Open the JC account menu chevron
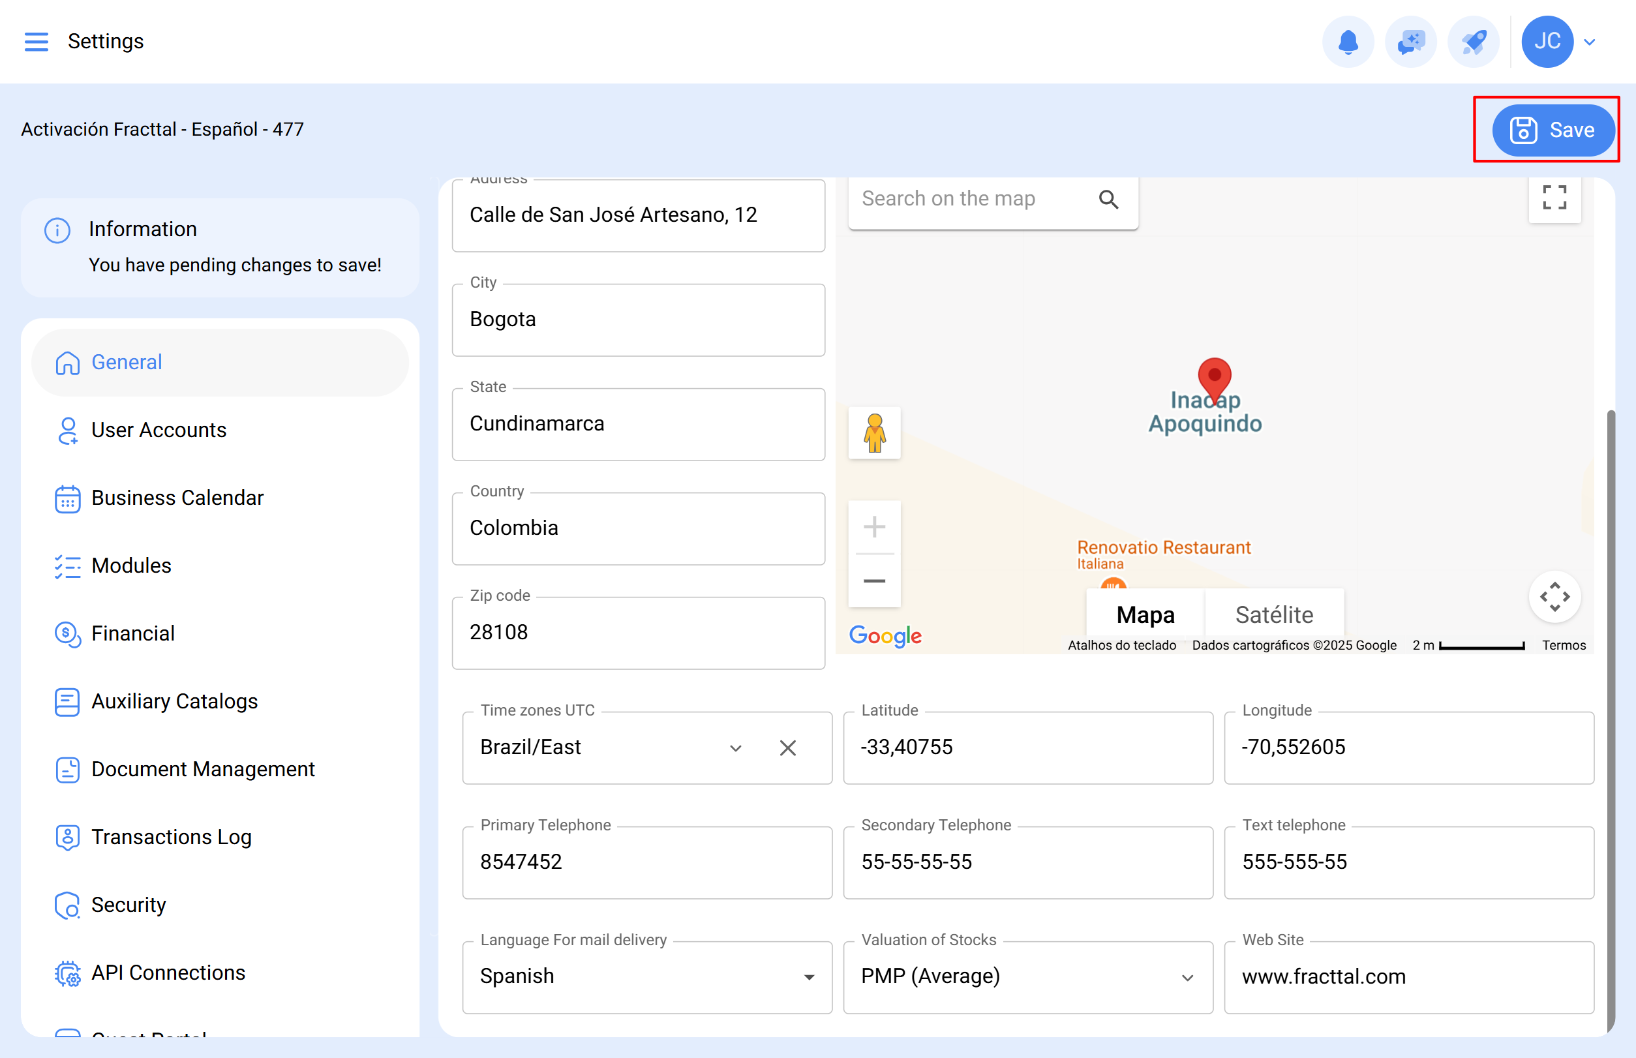Image resolution: width=1636 pixels, height=1058 pixels. pyautogui.click(x=1589, y=41)
